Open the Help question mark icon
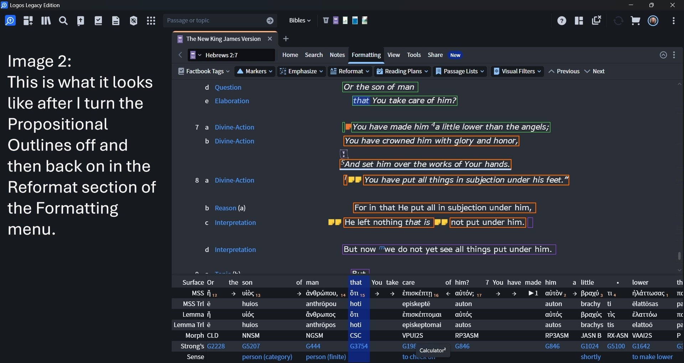 click(561, 21)
